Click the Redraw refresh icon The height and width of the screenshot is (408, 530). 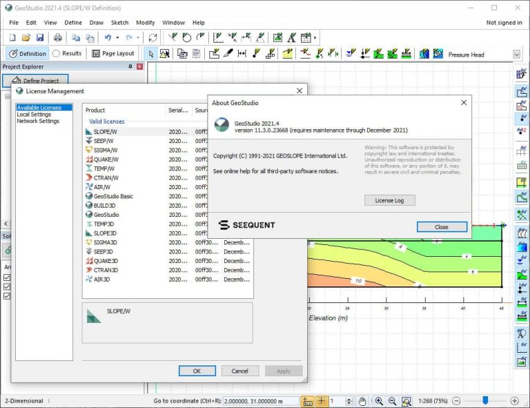pos(153,37)
